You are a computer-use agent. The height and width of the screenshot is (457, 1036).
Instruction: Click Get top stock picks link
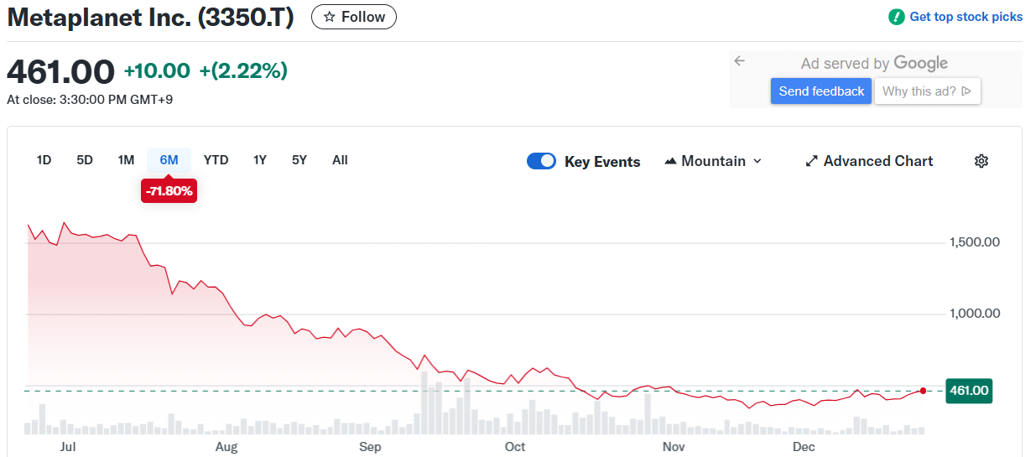[966, 17]
